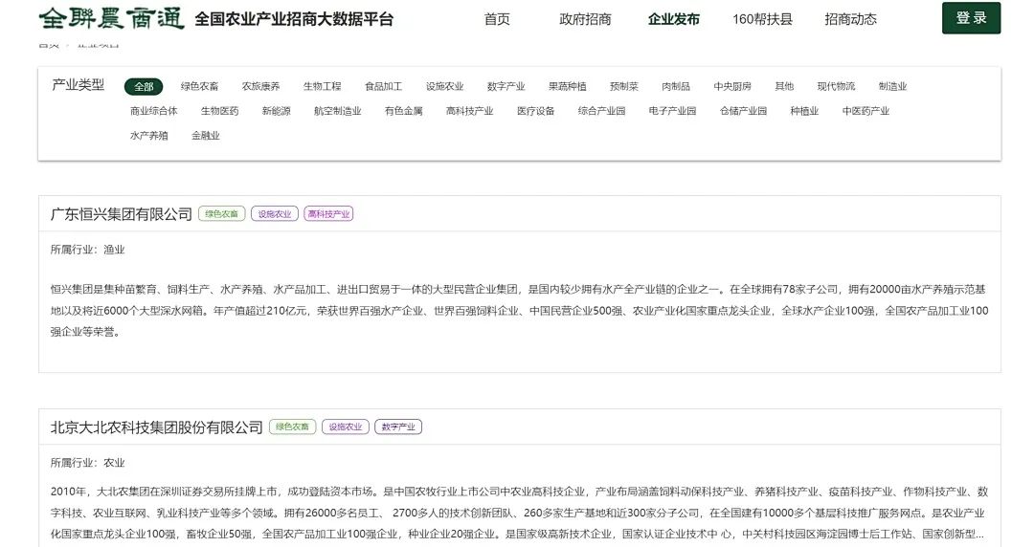1034x547 pixels.
Task: Filter by 生物工程 industry type
Action: pos(322,86)
